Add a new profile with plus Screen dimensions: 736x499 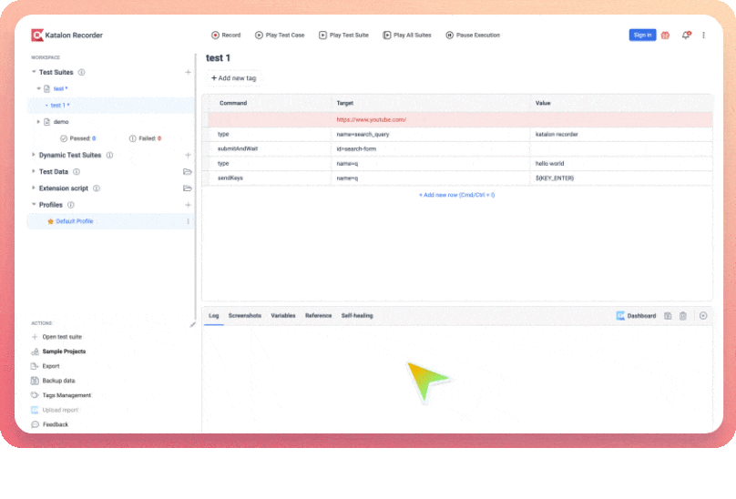(188, 205)
